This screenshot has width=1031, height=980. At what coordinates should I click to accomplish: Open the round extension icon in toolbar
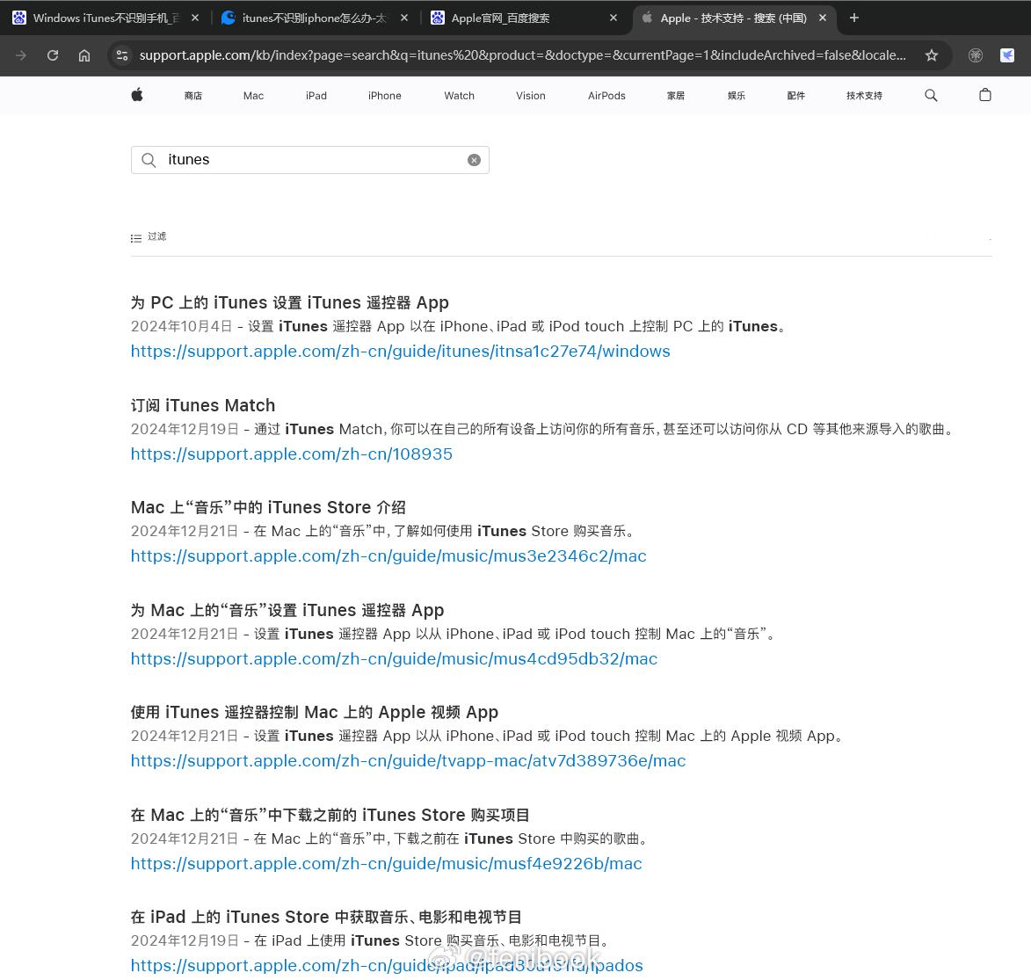(976, 55)
